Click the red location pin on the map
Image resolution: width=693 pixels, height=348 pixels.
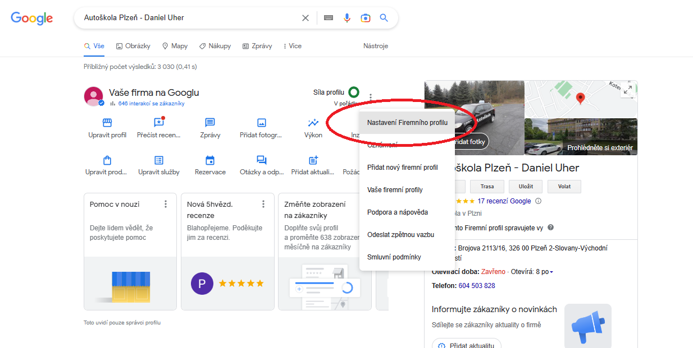(581, 99)
